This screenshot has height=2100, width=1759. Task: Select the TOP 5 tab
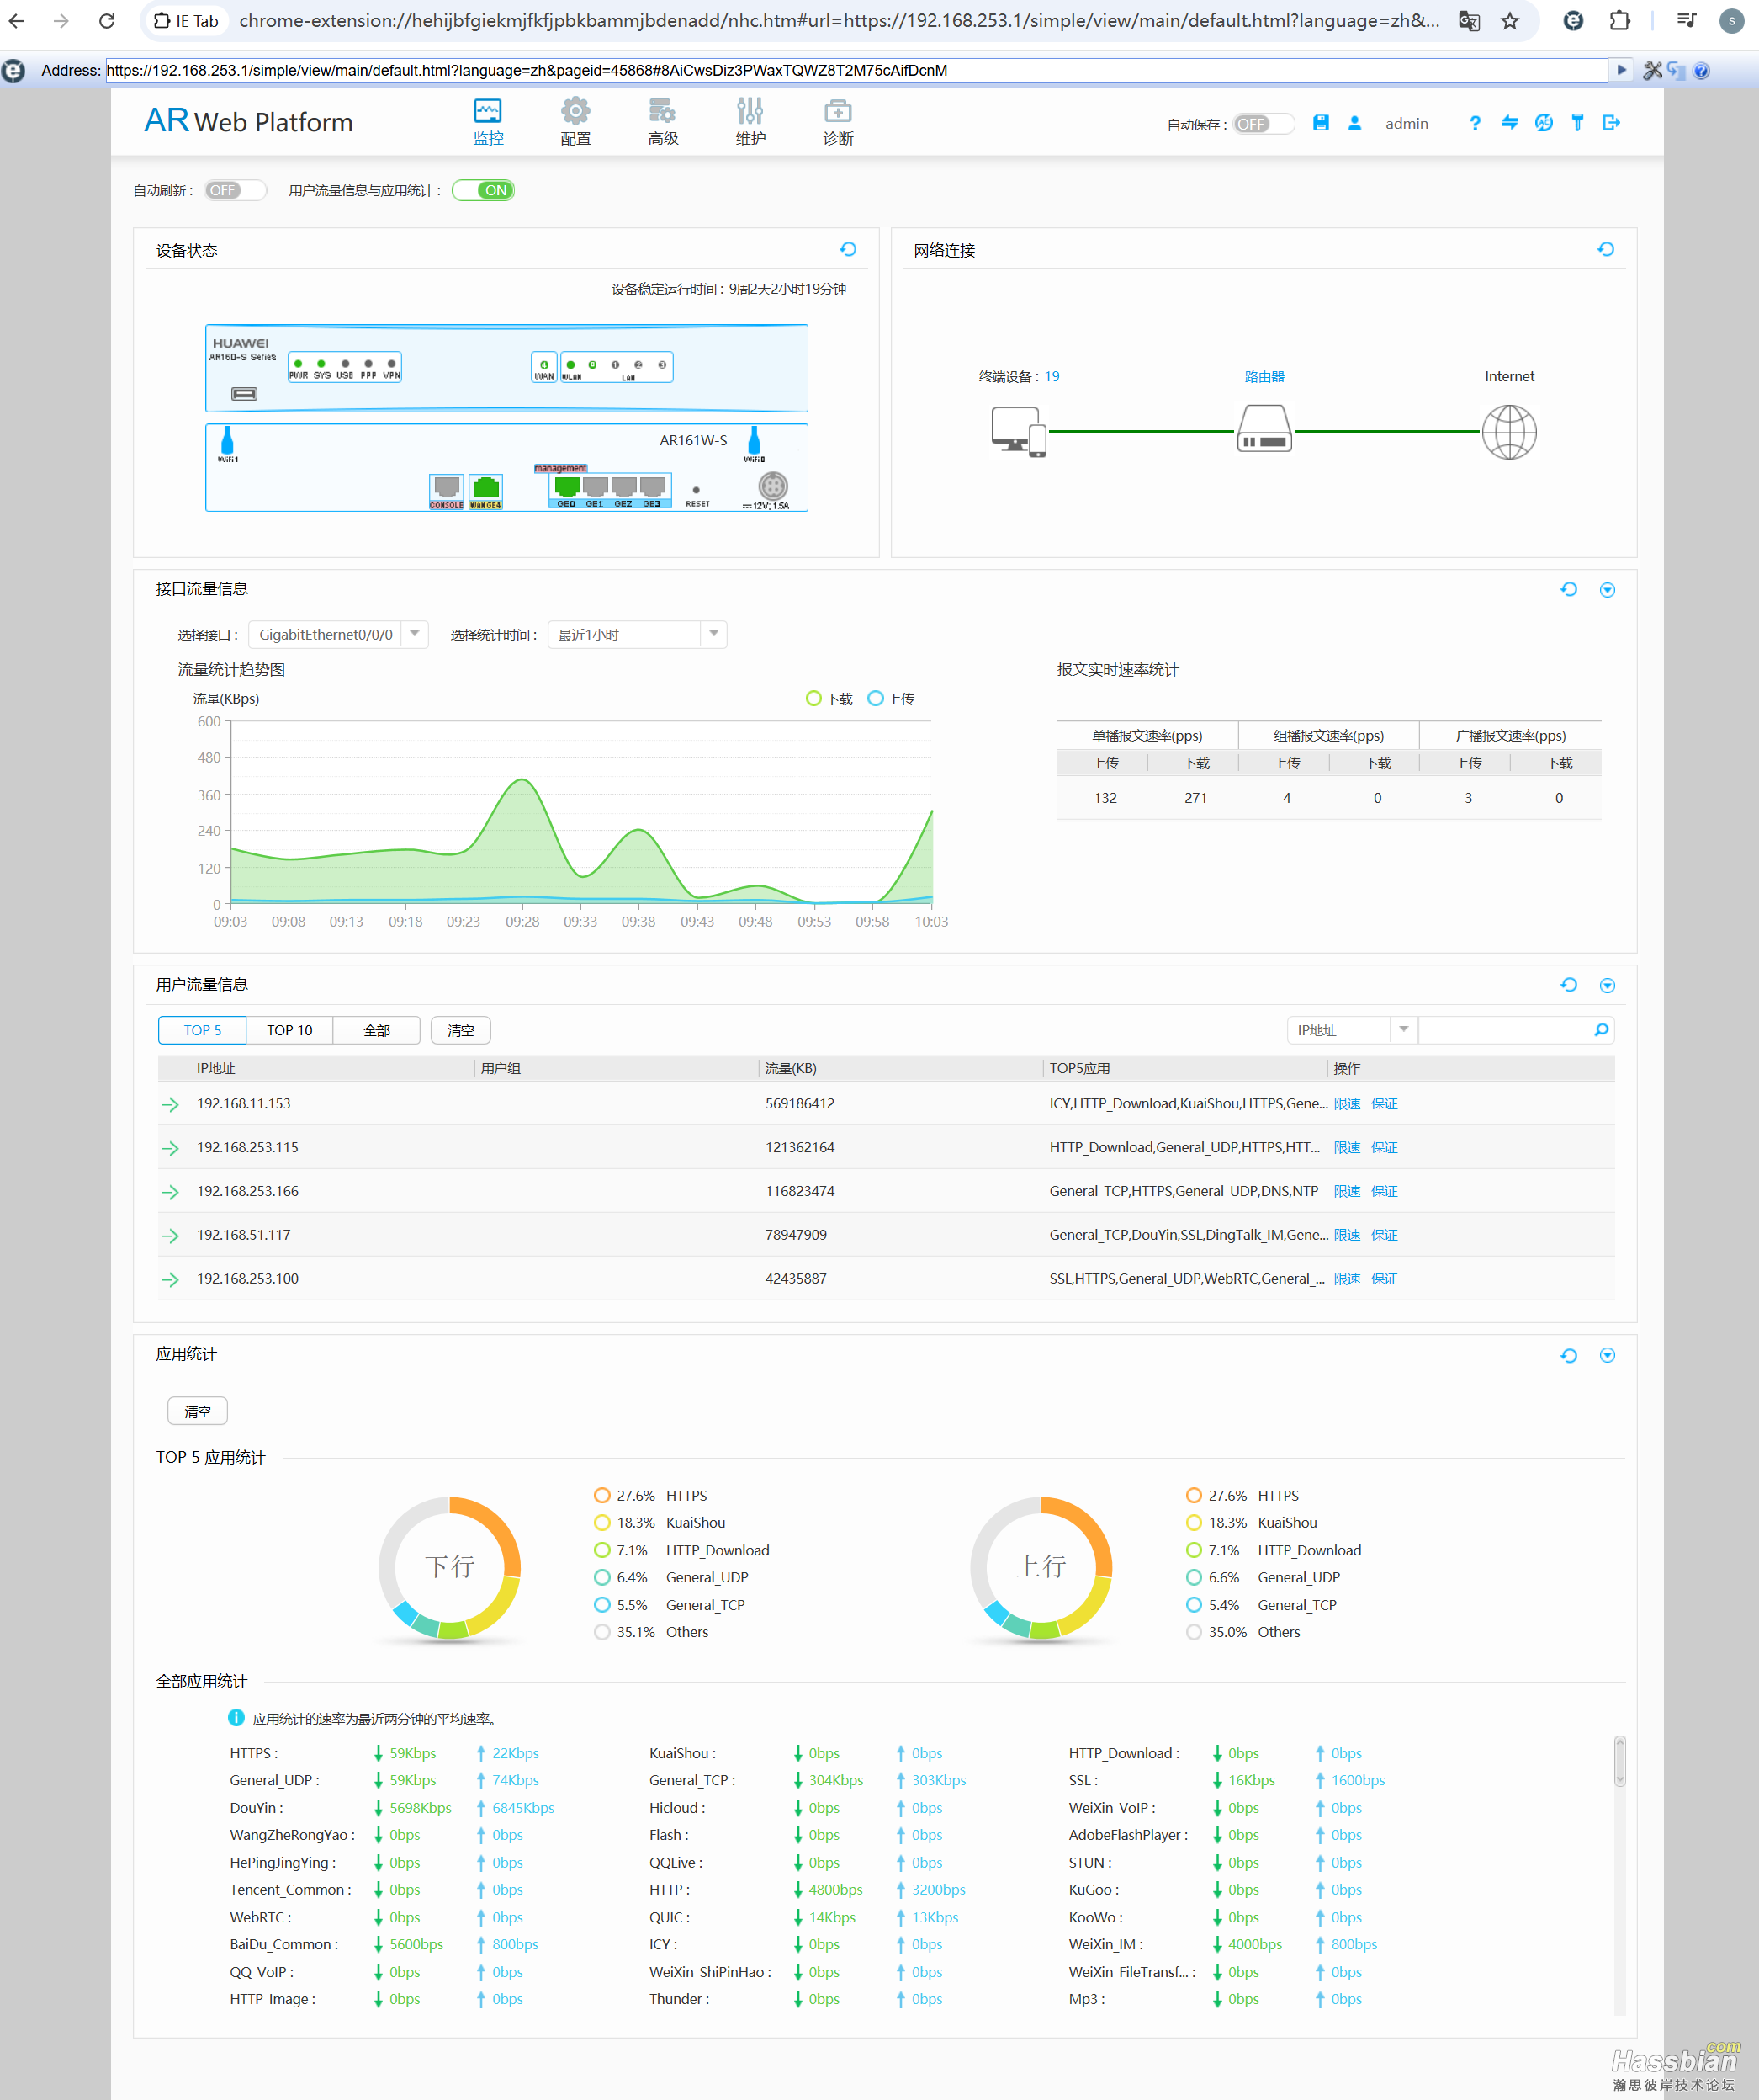202,1030
